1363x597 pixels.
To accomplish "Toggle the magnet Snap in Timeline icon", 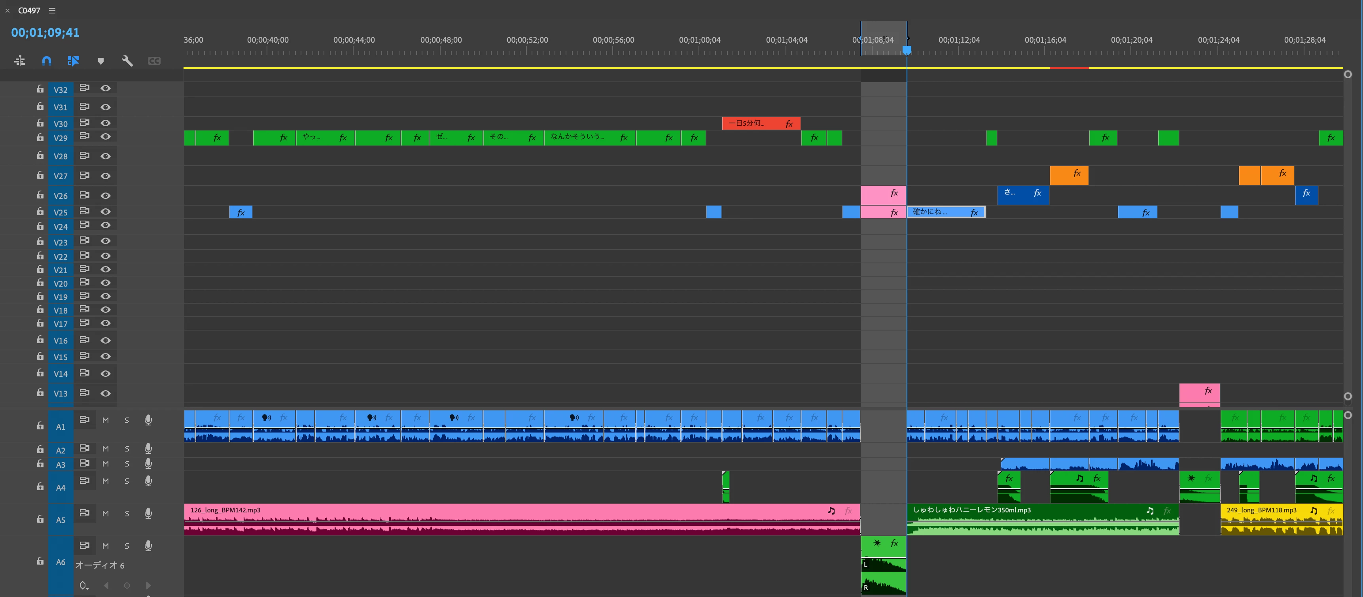I will point(47,61).
